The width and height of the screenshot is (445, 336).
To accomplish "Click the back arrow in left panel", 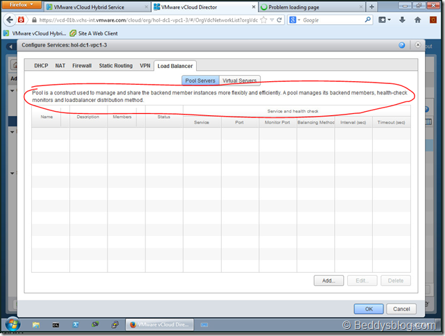I will [10, 47].
